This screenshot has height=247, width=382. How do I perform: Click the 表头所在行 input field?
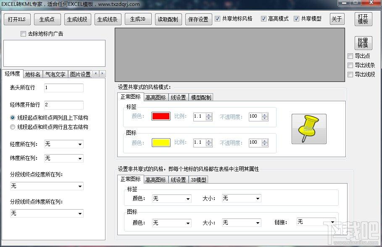click(x=63, y=88)
